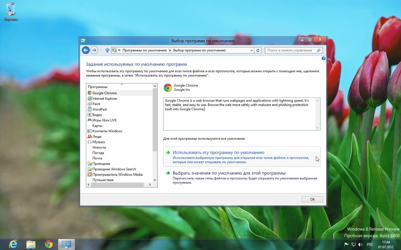Select Google Chrome in the programs list

coord(105,93)
